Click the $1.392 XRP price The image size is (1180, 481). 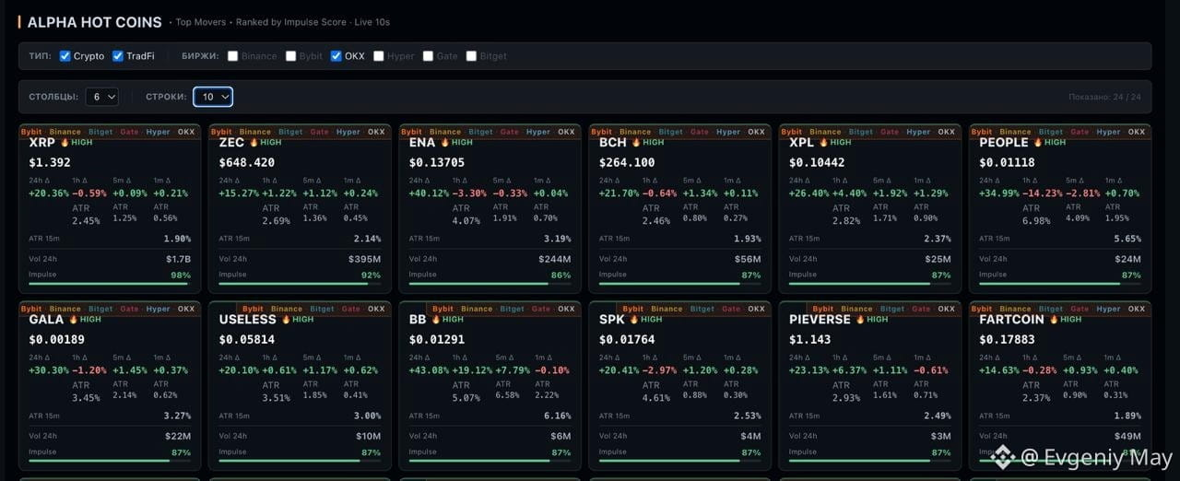[x=50, y=162]
